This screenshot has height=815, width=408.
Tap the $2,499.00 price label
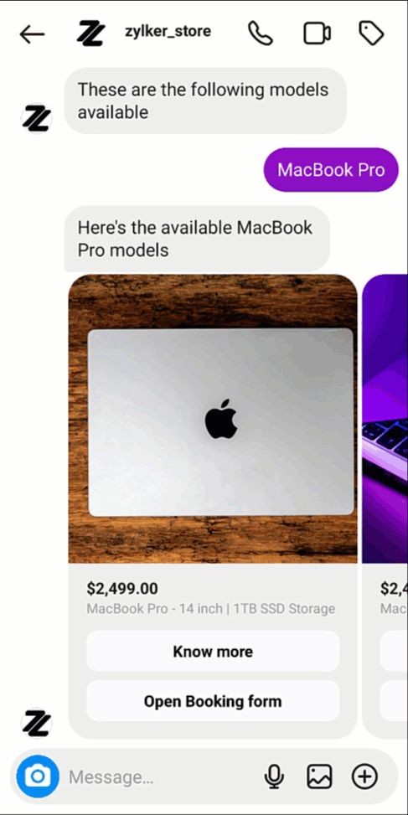pos(122,589)
